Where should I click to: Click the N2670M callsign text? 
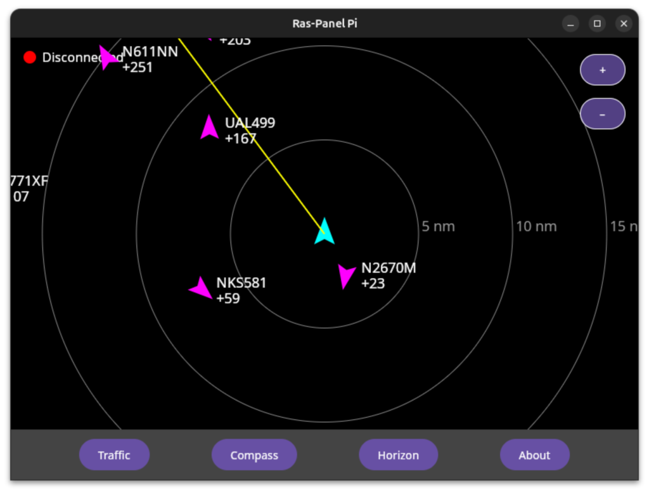[389, 268]
